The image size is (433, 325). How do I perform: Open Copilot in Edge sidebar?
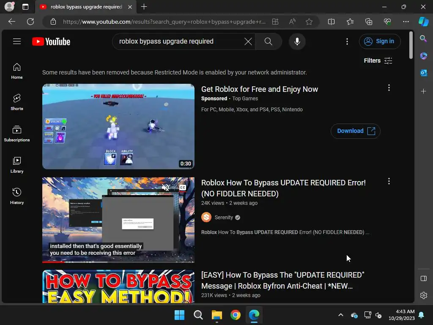[x=423, y=22]
